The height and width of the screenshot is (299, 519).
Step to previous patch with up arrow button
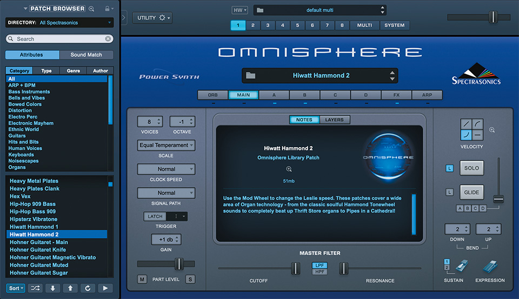[x=70, y=288]
